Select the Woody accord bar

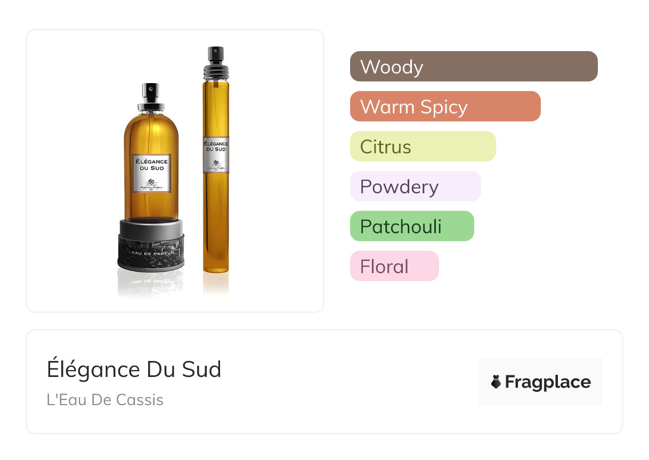473,67
